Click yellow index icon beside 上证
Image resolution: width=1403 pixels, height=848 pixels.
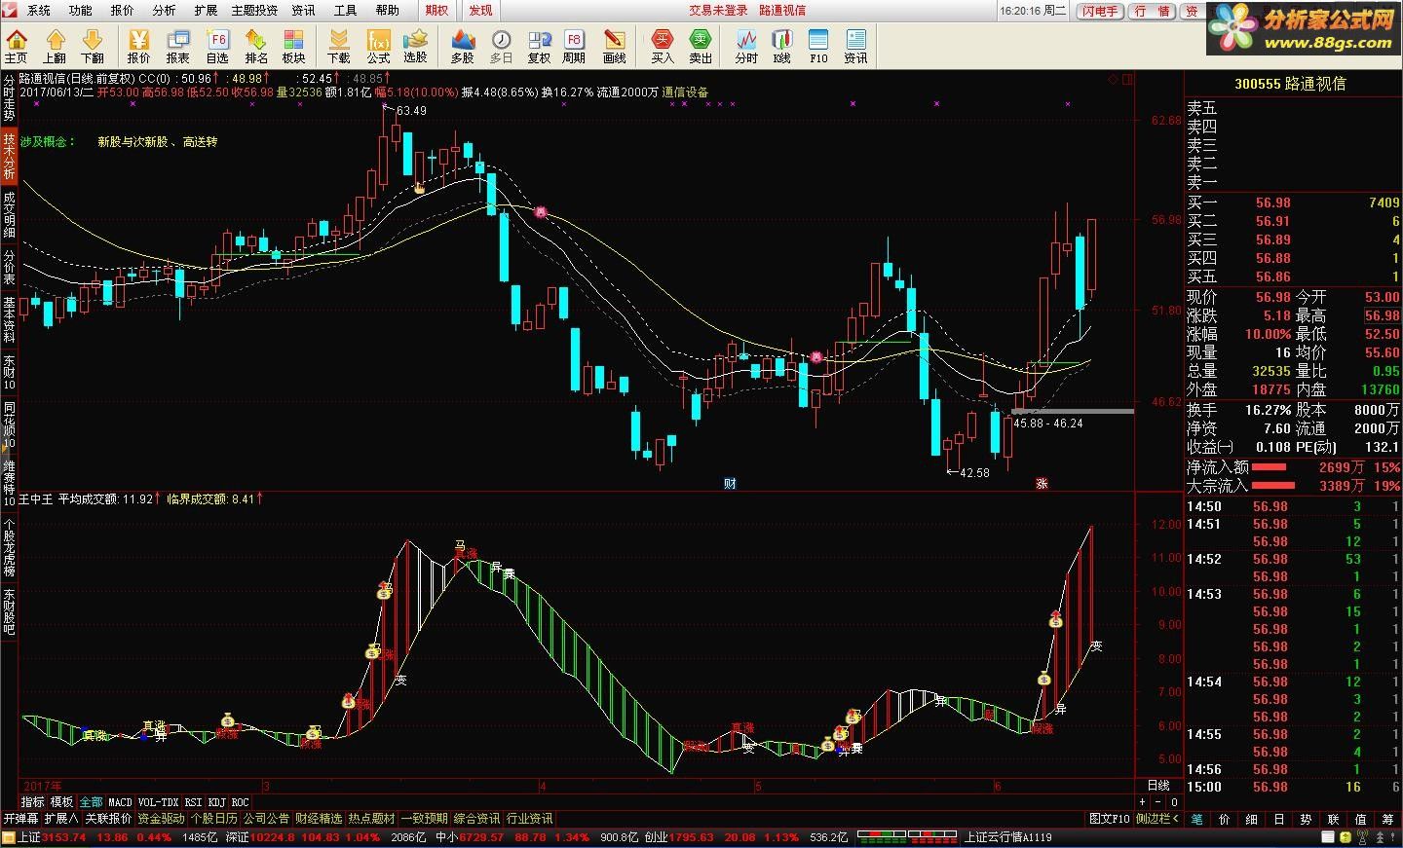coord(10,837)
